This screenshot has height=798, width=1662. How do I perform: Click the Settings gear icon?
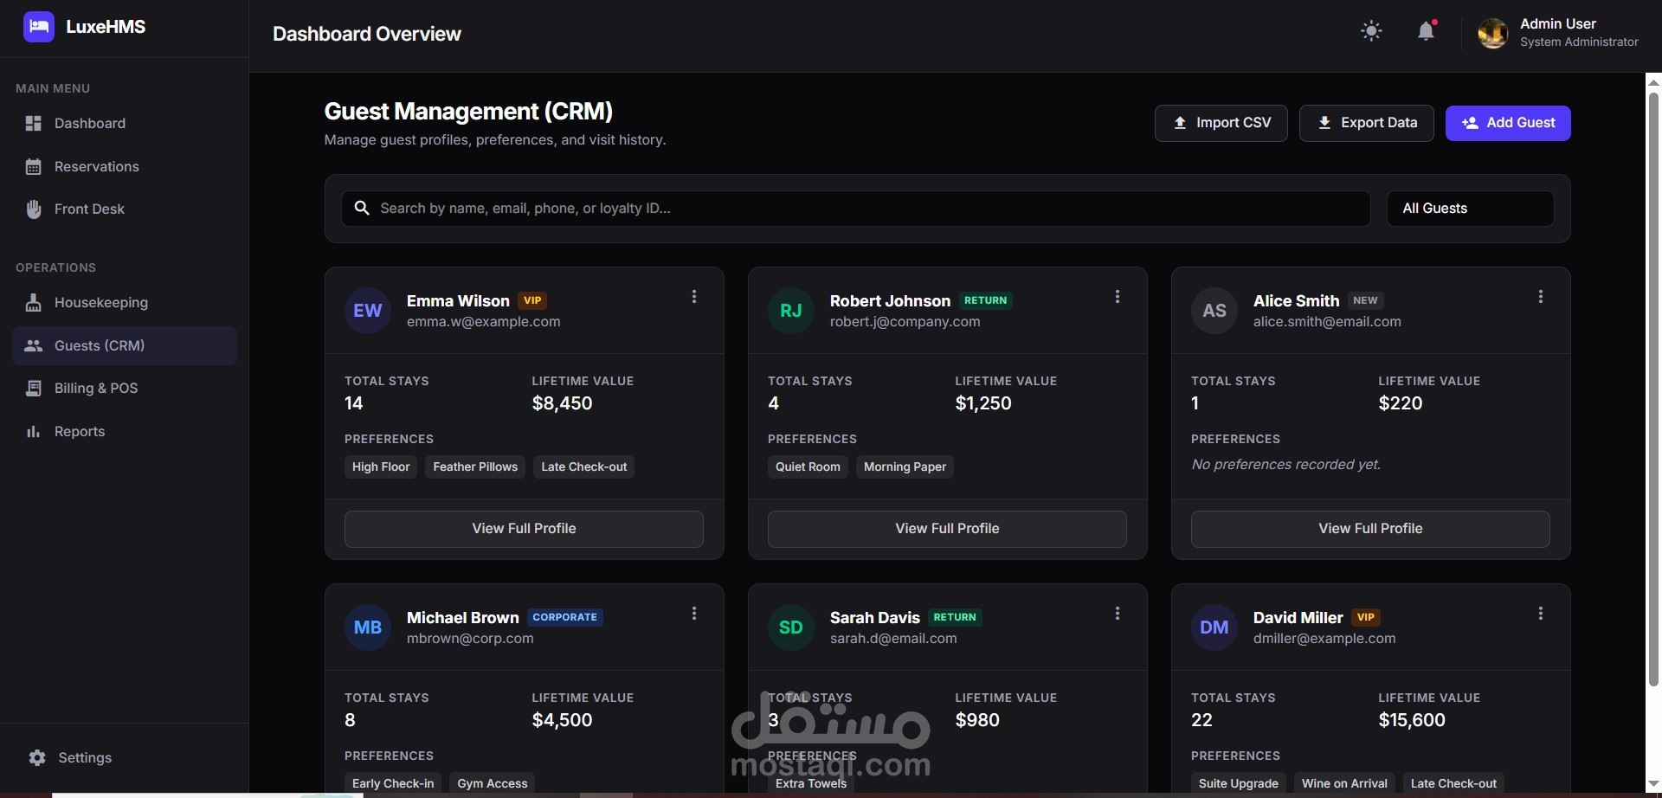[37, 757]
